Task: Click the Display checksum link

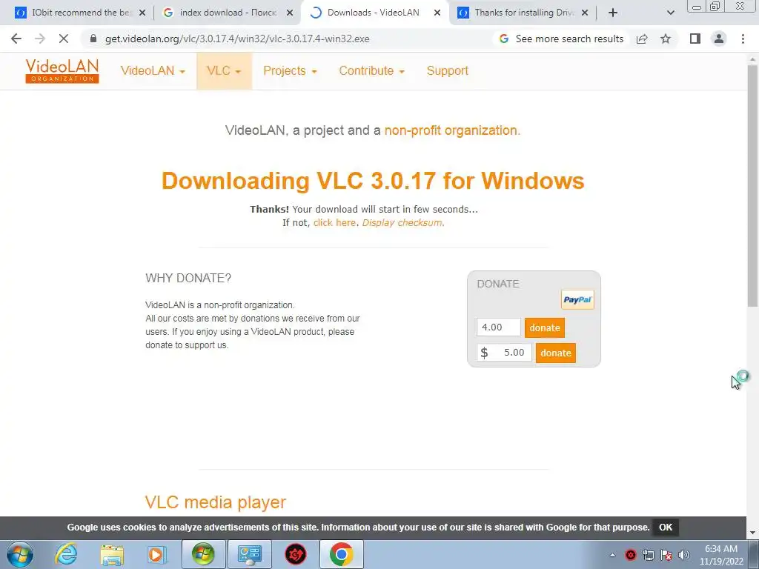Action: click(x=402, y=222)
